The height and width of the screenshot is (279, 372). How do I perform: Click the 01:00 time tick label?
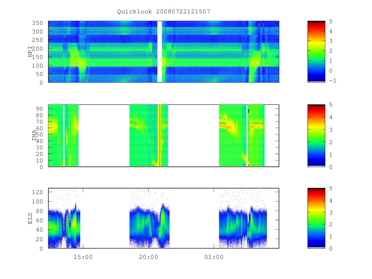coord(214,257)
